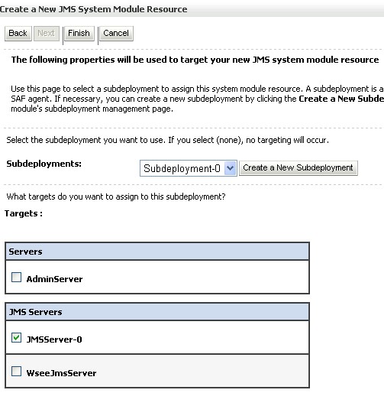Image resolution: width=384 pixels, height=393 pixels.
Task: Click the blue arrow of Subdeployments dropdown
Action: click(231, 168)
